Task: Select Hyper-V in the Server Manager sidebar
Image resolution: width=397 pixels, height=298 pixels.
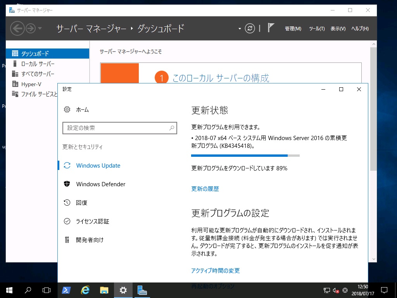Action: coord(32,84)
